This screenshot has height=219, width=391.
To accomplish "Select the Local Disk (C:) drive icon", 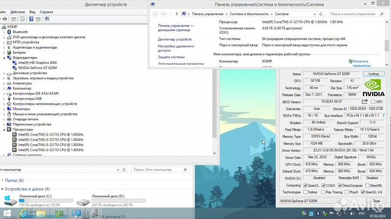I will click(x=10, y=201).
